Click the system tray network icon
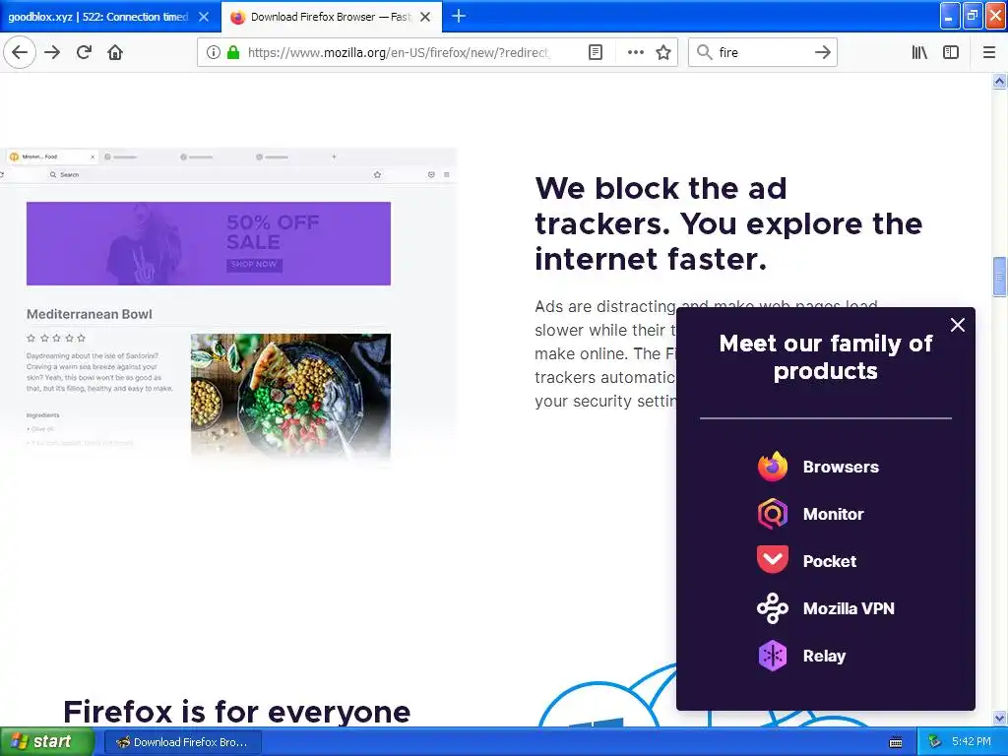This screenshot has width=1008, height=756. point(935,742)
